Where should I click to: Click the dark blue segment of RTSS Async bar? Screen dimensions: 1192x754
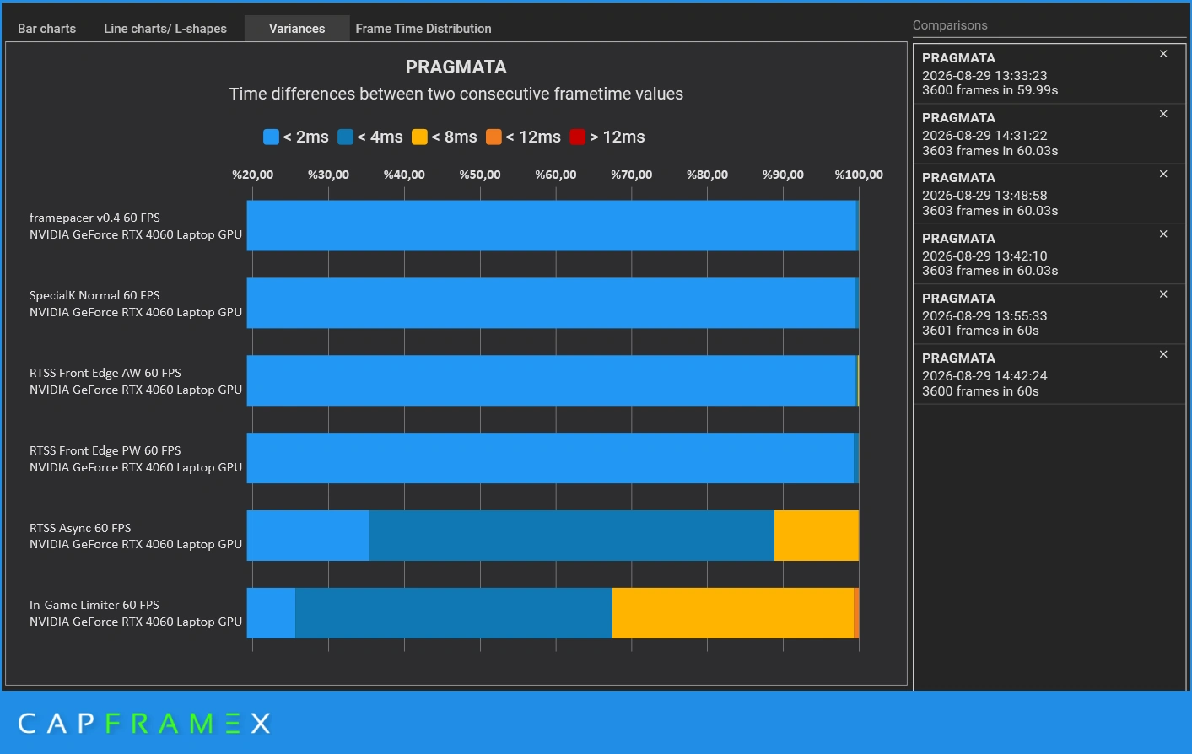point(571,536)
